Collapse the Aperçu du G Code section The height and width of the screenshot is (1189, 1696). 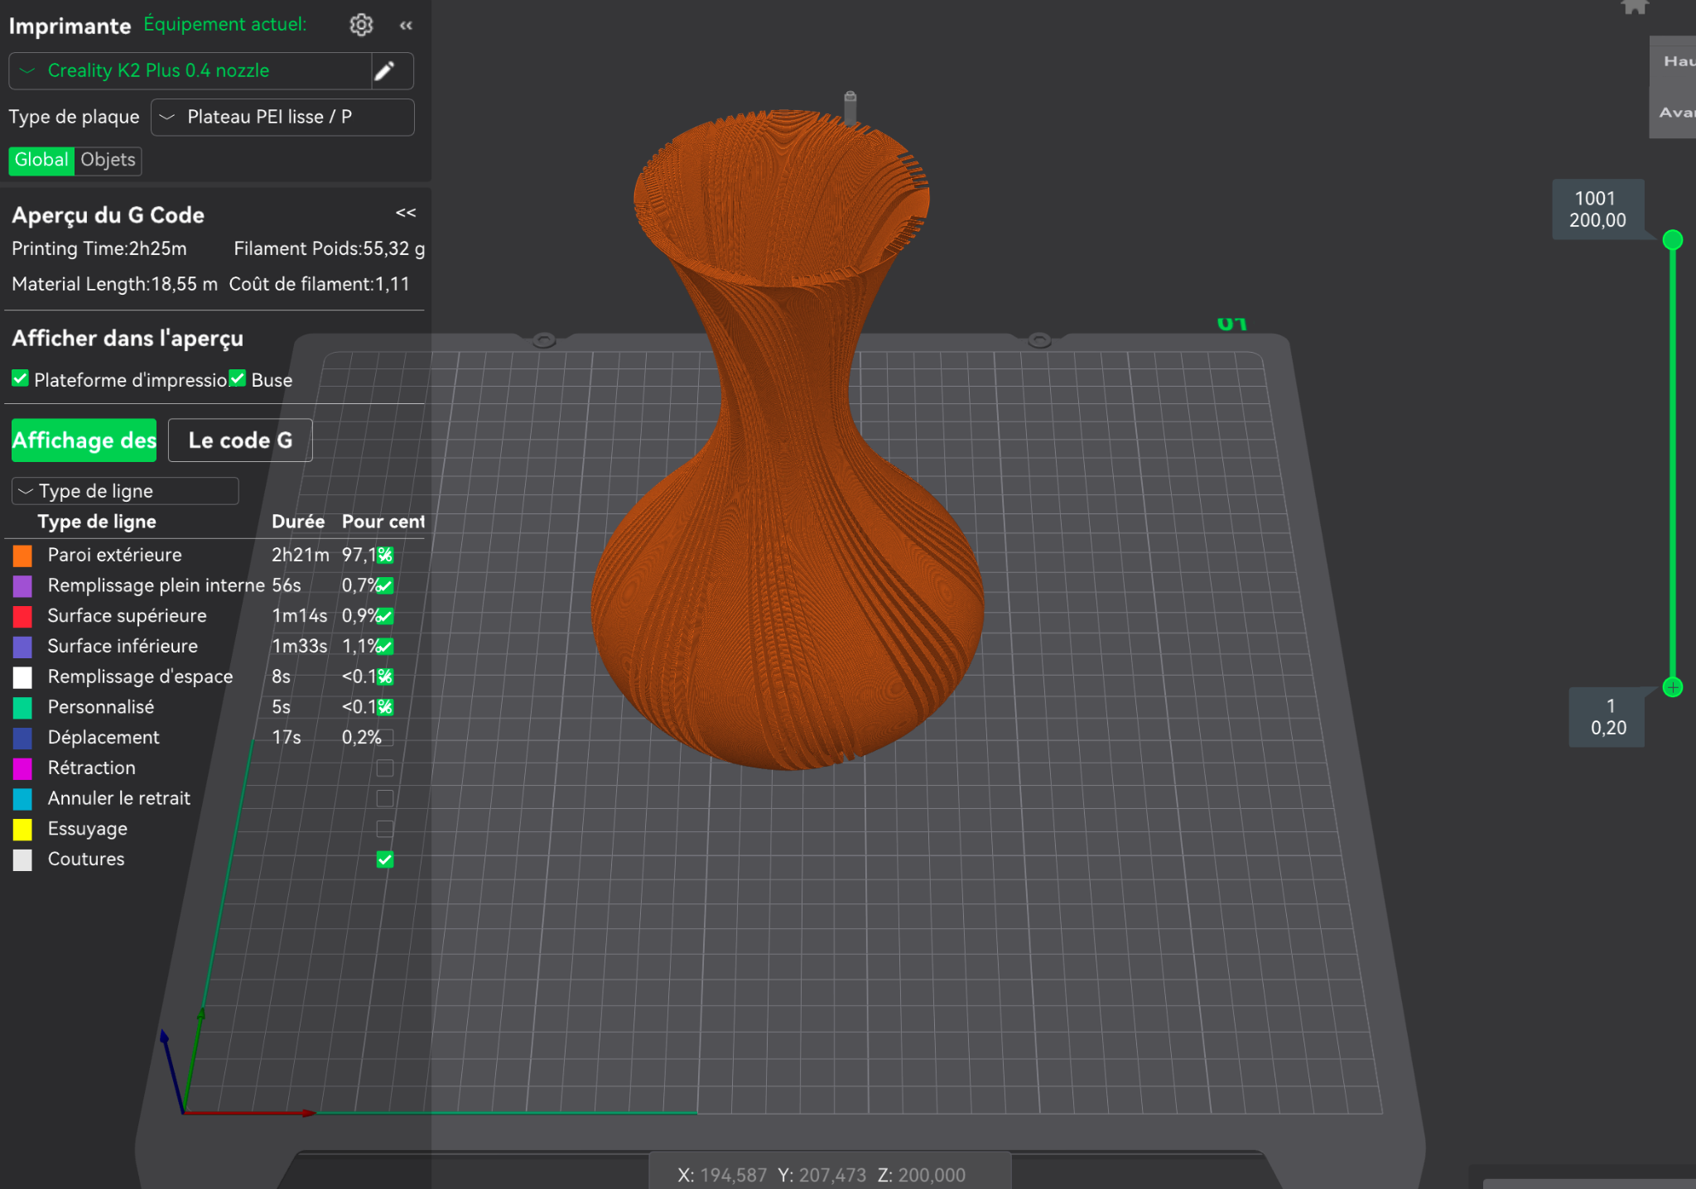406,213
